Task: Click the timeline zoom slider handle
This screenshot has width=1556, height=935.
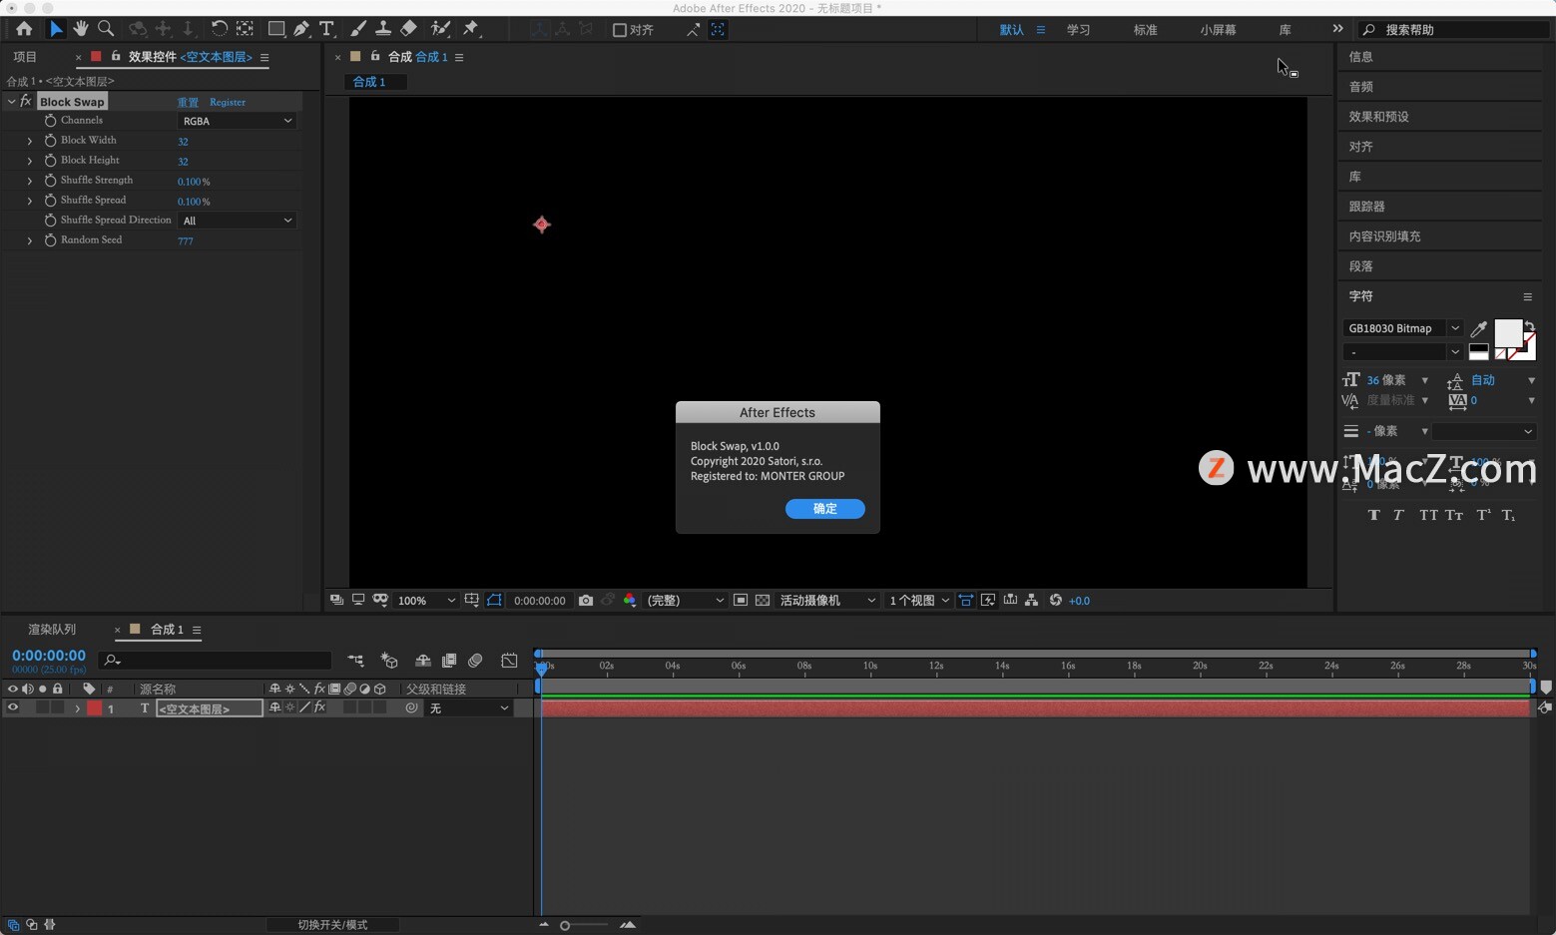Action: pos(565,925)
